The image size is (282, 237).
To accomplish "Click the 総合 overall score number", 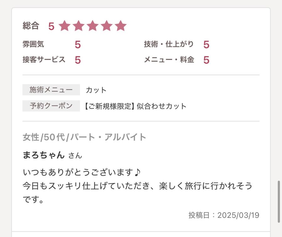I will point(51,26).
